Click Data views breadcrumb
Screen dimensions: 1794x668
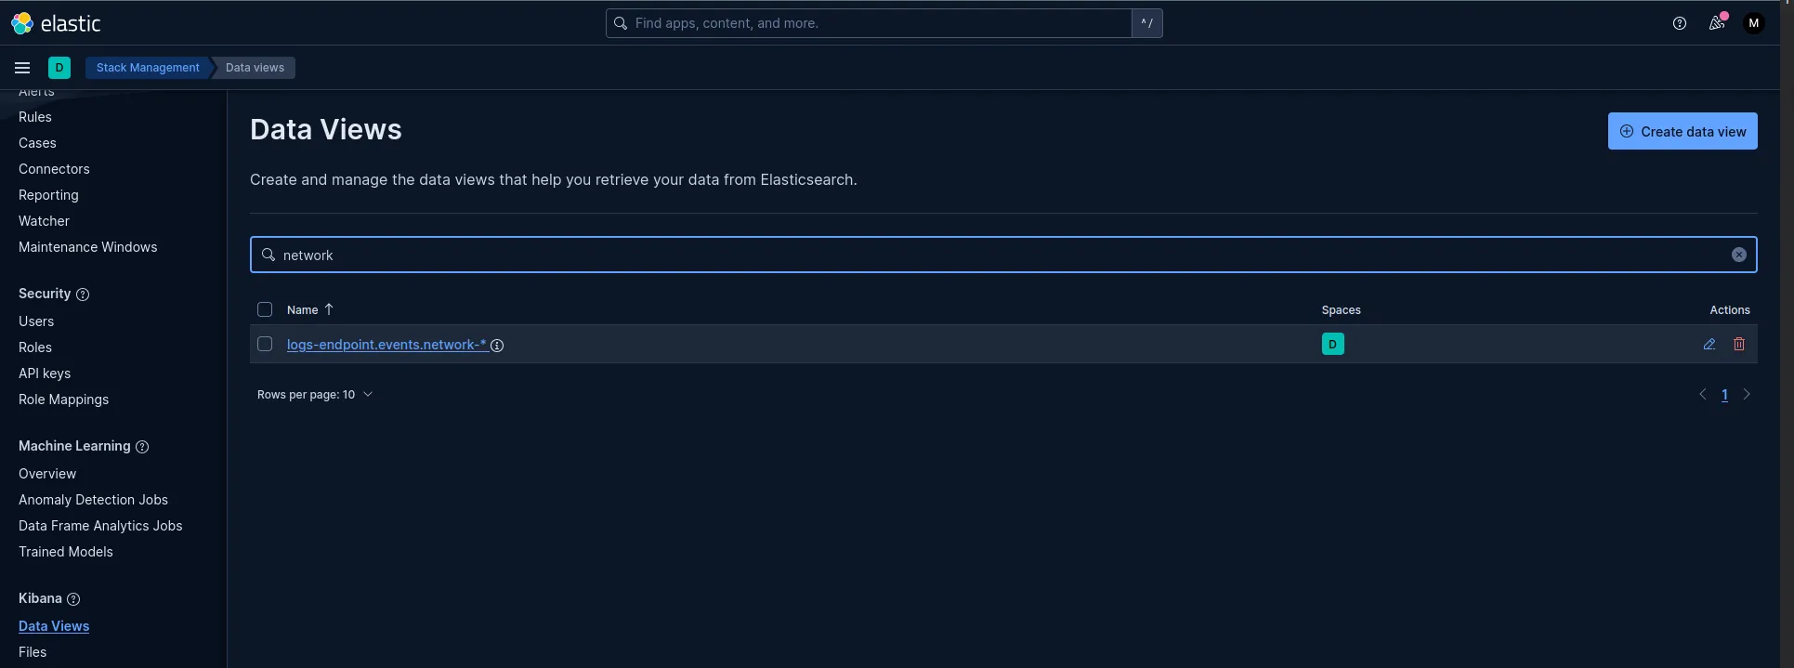(x=255, y=68)
